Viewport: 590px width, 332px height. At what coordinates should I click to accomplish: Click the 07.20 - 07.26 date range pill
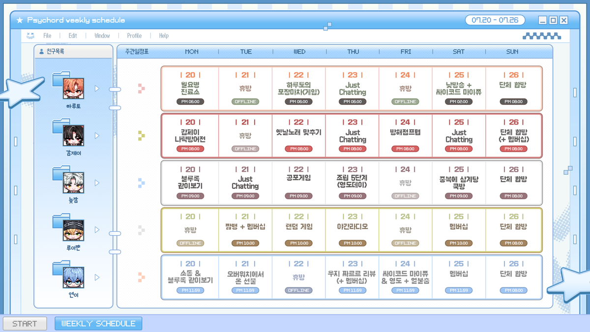495,20
